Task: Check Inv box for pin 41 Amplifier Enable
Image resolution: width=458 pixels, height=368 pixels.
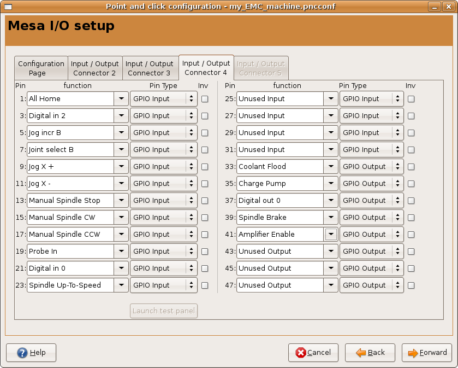Action: 411,235
